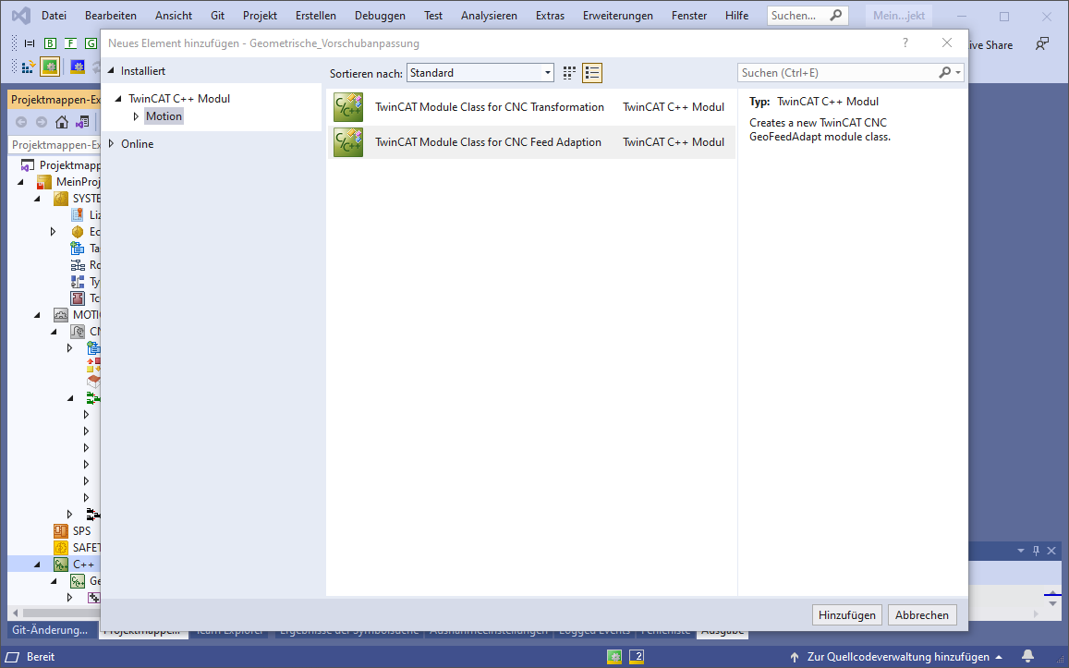Select the Online category label
1069x668 pixels.
(137, 144)
